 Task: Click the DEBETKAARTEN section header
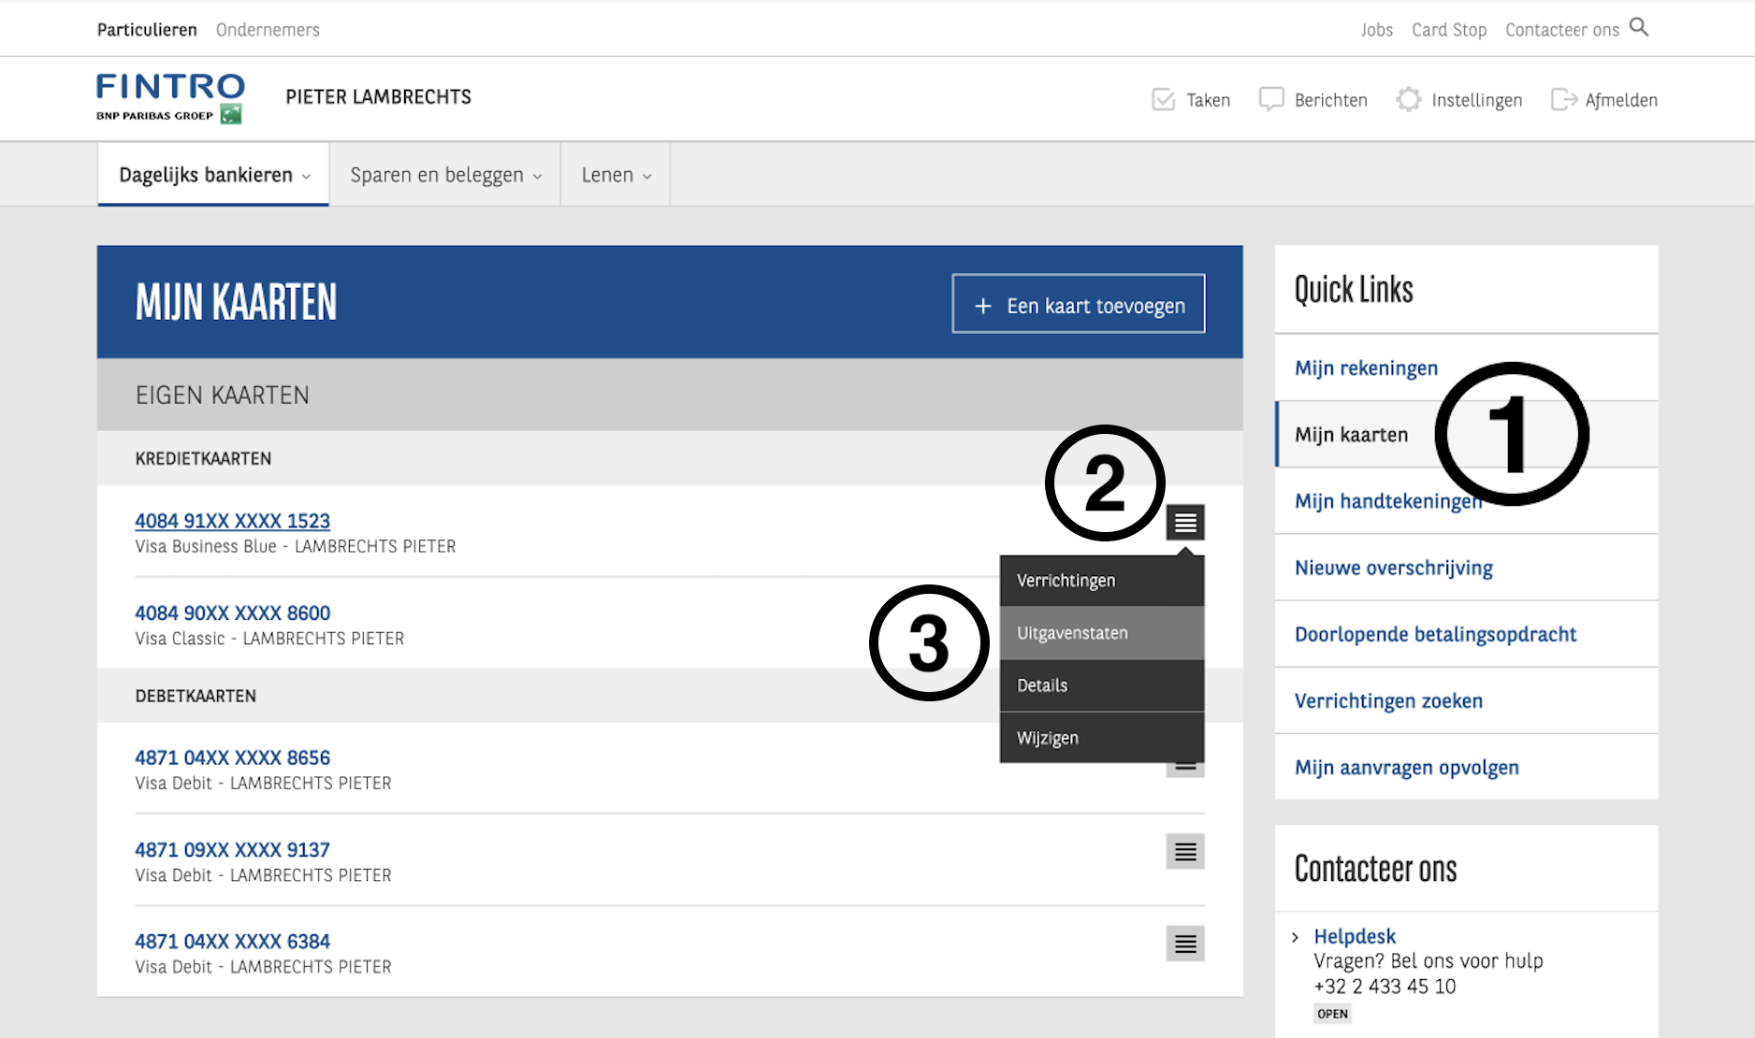click(196, 697)
